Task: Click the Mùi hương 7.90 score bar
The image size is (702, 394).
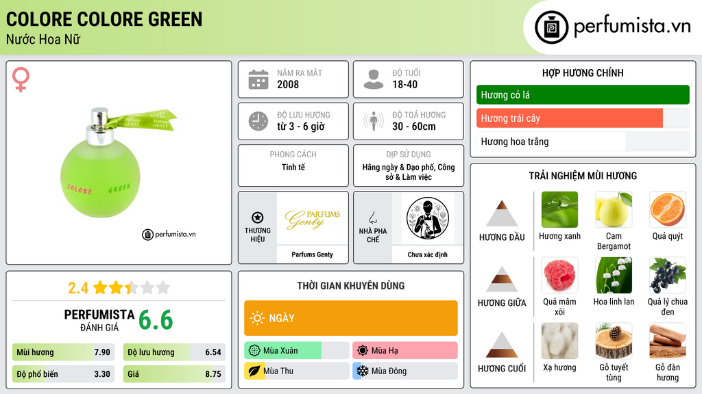Action: tap(63, 352)
